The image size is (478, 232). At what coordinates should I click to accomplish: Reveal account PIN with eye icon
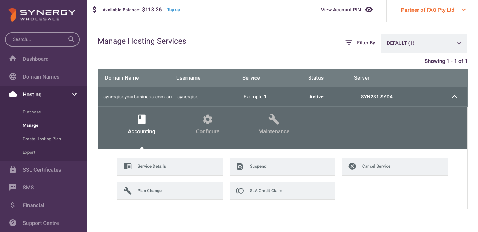[x=369, y=10]
